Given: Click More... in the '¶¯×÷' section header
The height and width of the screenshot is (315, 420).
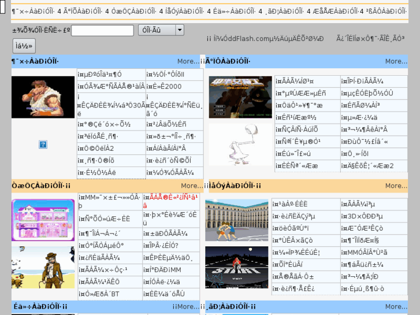Looking at the screenshot, I should [188, 61].
